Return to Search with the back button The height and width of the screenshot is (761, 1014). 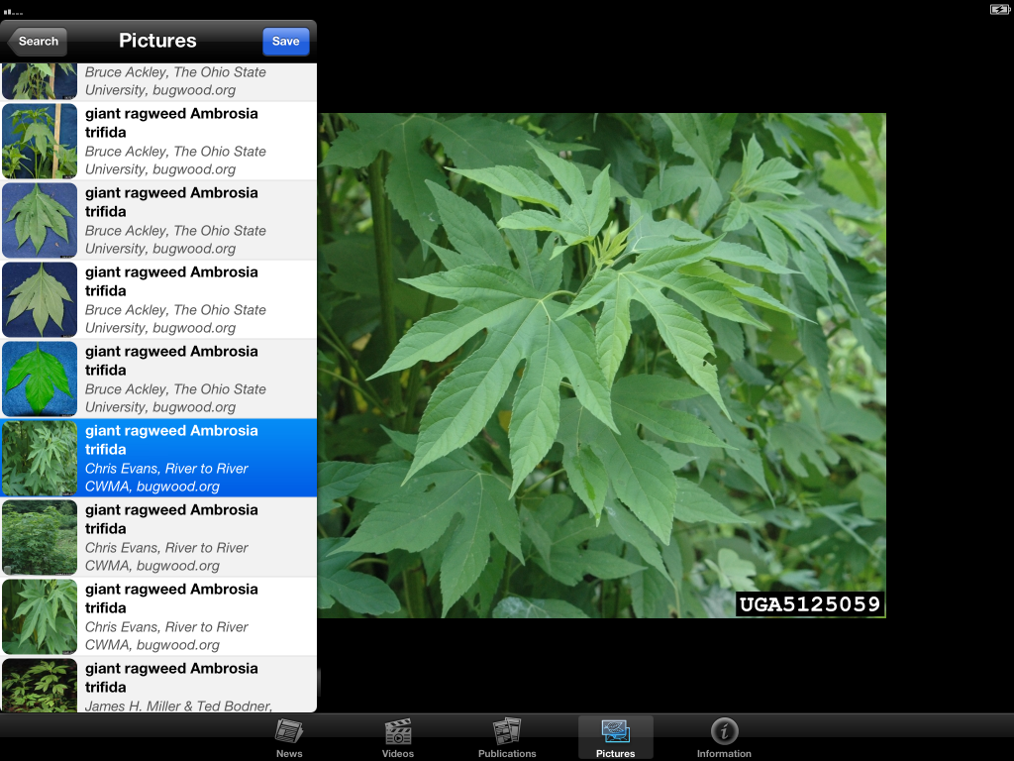tap(37, 41)
